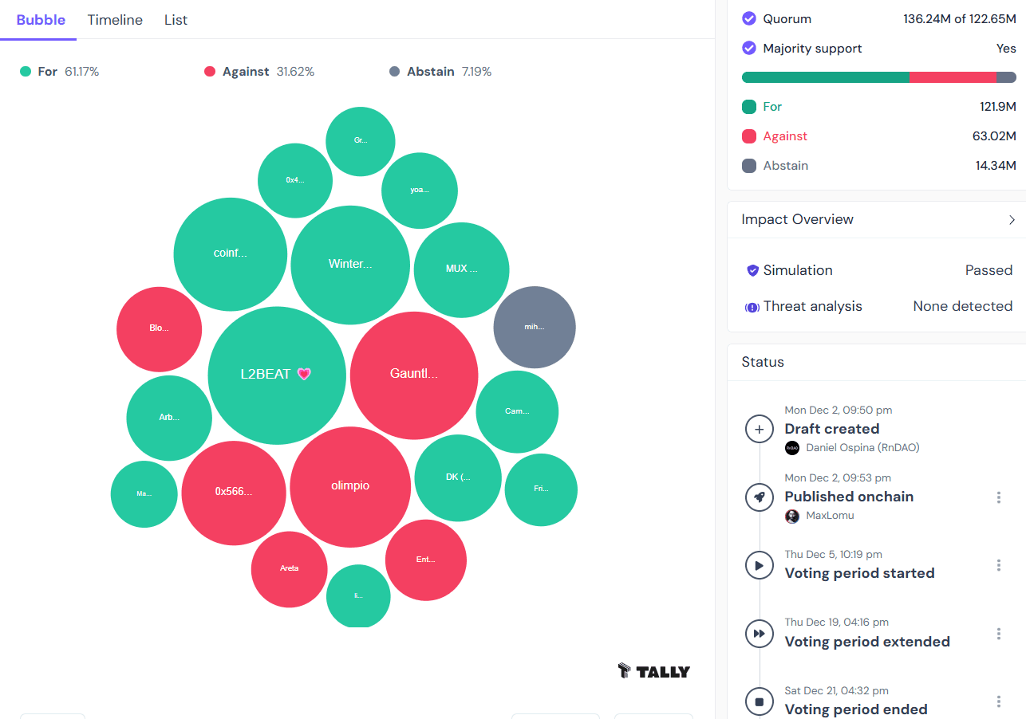Open options for Voting period ended

(998, 701)
